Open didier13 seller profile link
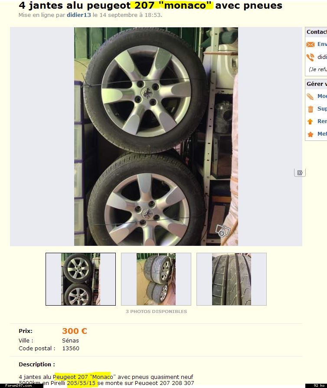The image size is (327, 388). pos(79,15)
